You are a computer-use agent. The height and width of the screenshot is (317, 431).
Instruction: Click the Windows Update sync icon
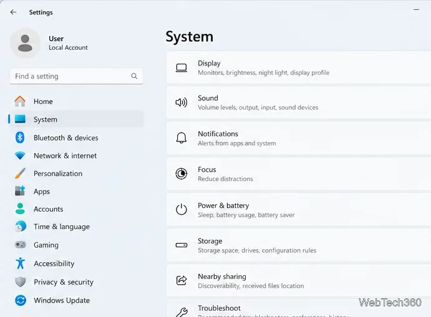click(21, 300)
